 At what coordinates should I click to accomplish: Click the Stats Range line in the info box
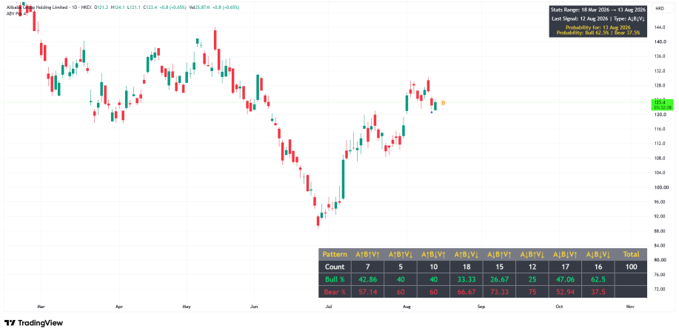pyautogui.click(x=598, y=9)
